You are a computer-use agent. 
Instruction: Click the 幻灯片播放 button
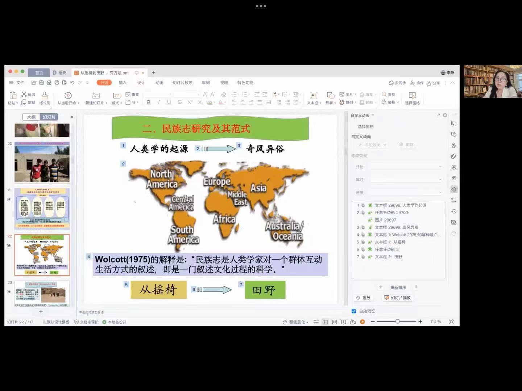pyautogui.click(x=397, y=298)
